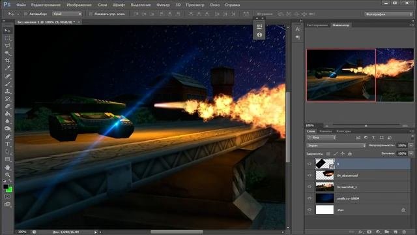Screen dimensions: 417x235
Task: Select the History Brush tool
Action: coord(7,99)
